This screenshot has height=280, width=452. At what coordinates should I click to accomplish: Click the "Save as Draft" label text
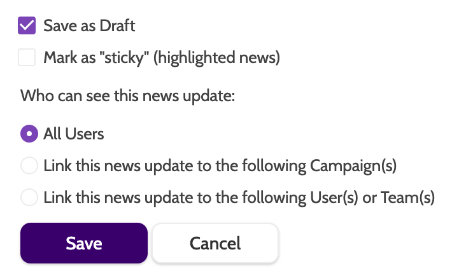tap(89, 26)
